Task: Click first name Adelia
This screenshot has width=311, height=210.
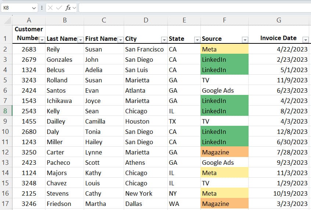Action: [104, 70]
